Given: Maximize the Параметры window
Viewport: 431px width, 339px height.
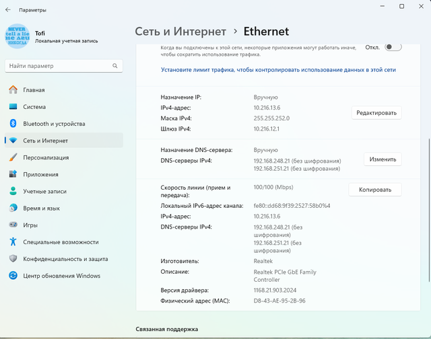Looking at the screenshot, I should (x=401, y=6).
